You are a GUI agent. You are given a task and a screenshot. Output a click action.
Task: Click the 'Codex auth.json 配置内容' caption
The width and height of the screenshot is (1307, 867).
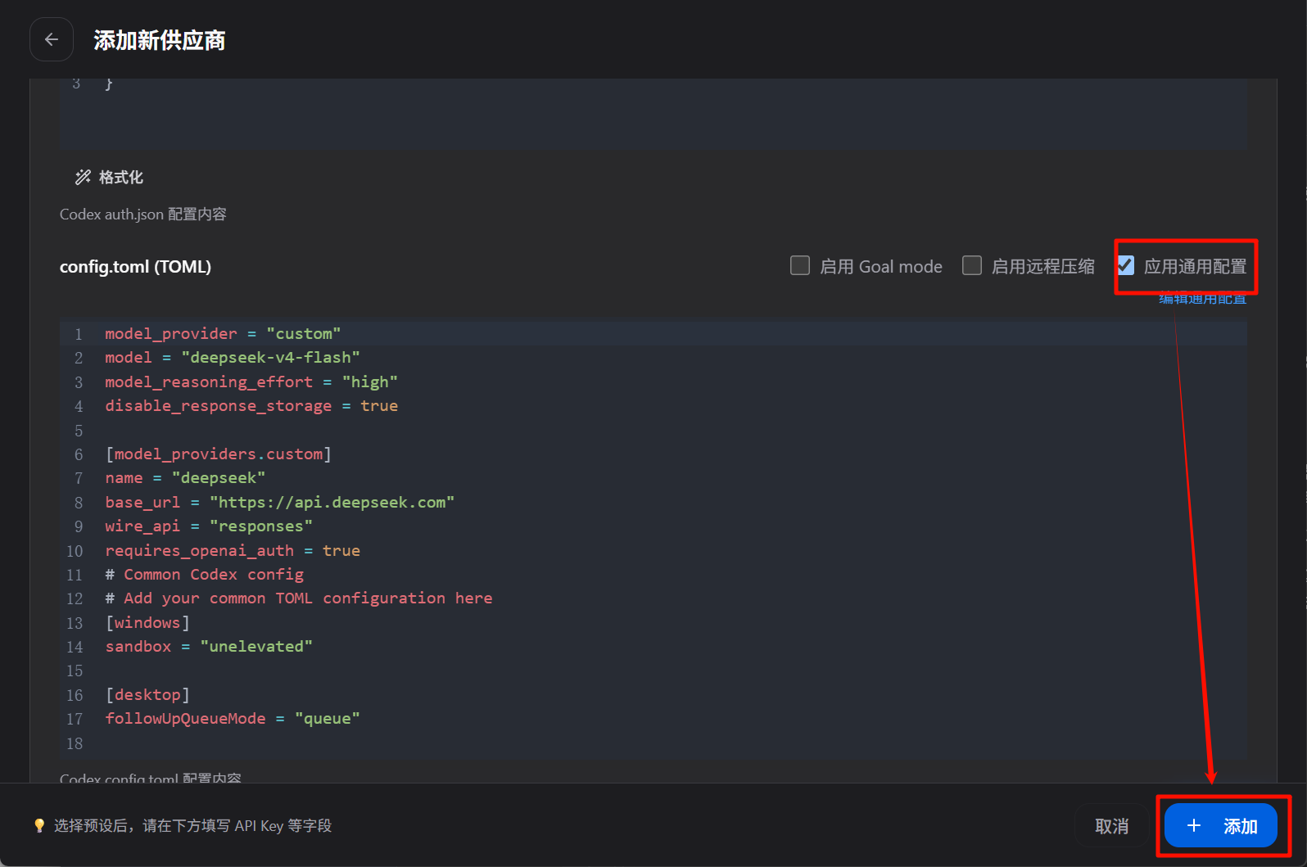coord(143,214)
